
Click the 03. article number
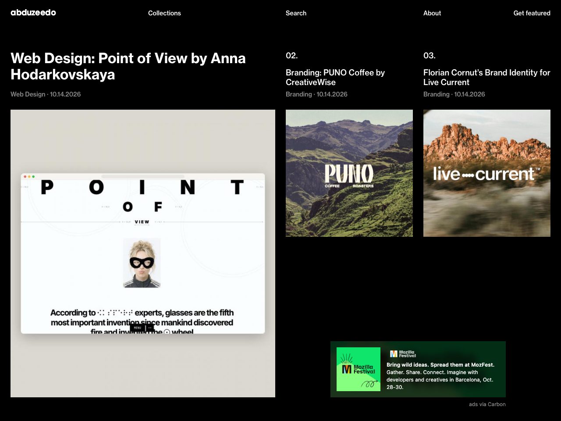pos(430,56)
